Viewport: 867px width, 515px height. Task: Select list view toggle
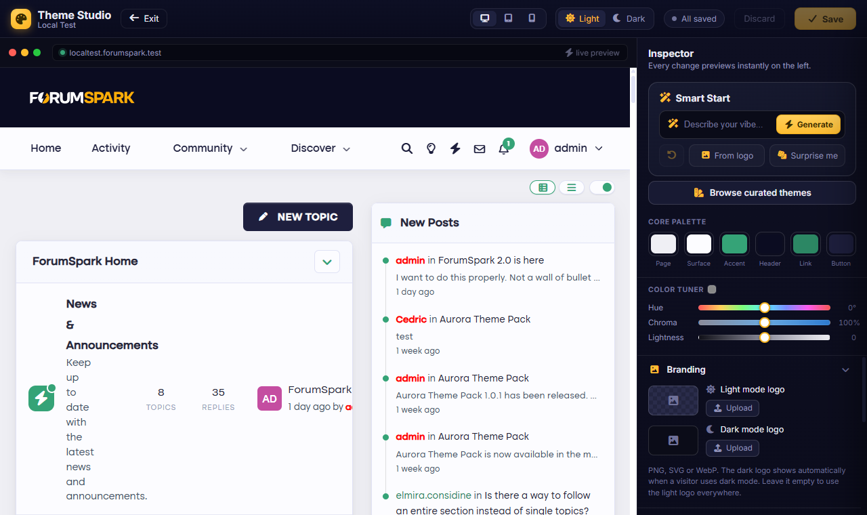572,188
